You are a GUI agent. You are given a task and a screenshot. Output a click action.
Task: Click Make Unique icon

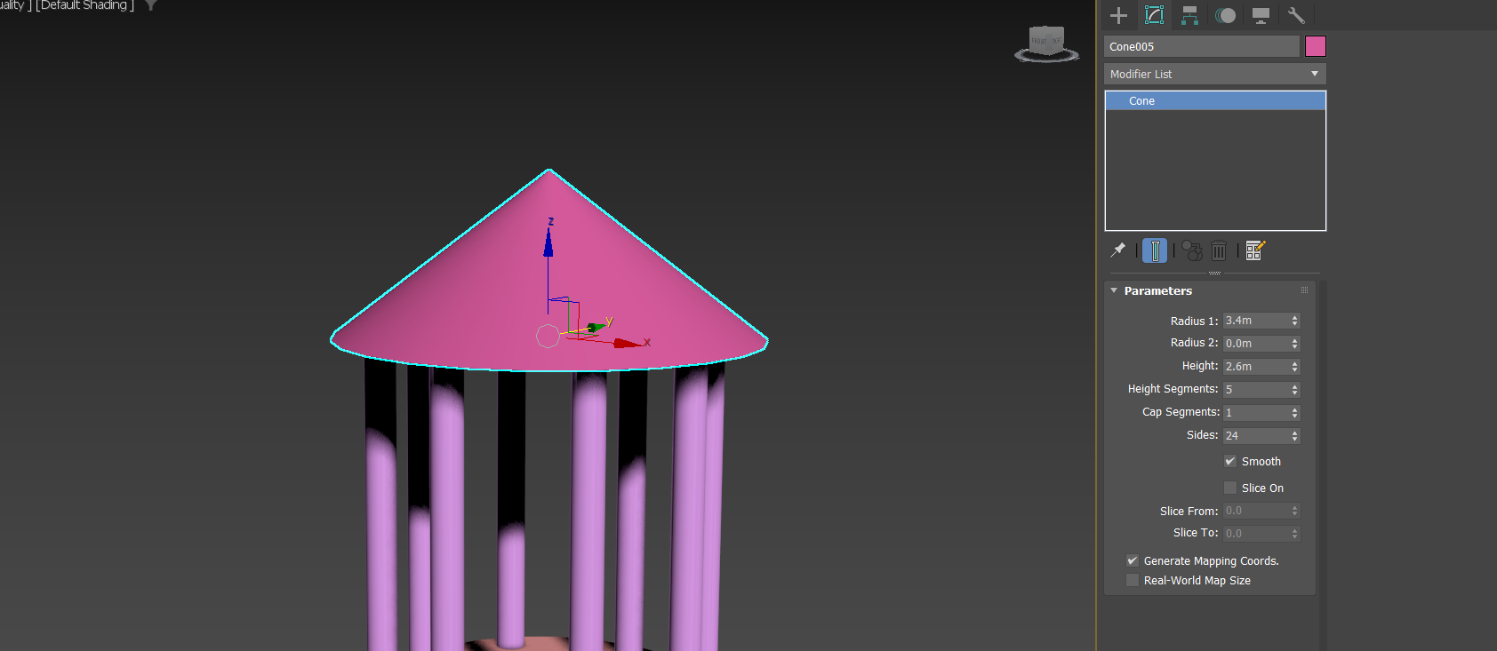tap(1192, 250)
